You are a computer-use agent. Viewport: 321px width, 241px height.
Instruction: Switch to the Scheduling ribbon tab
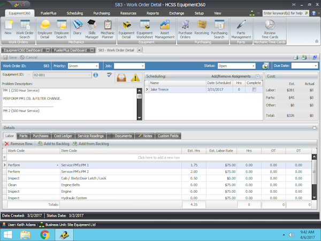pos(75,13)
